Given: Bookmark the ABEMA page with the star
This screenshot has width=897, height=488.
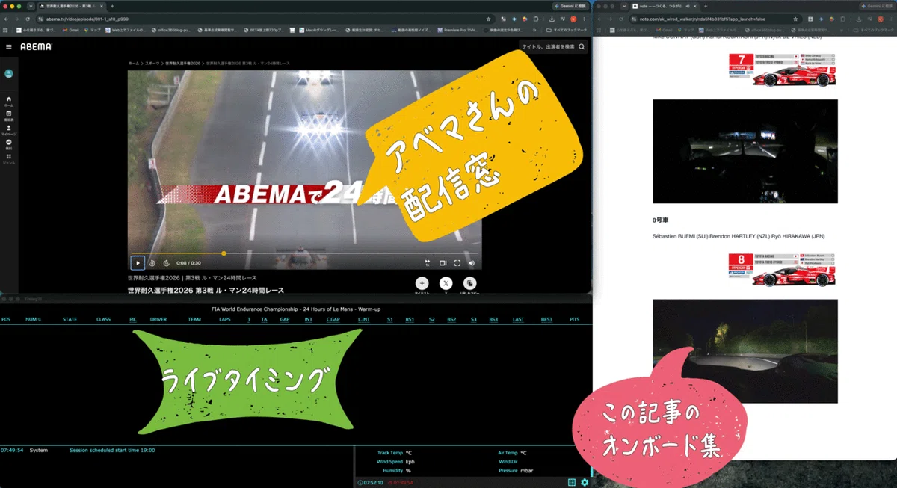Looking at the screenshot, I should (488, 19).
